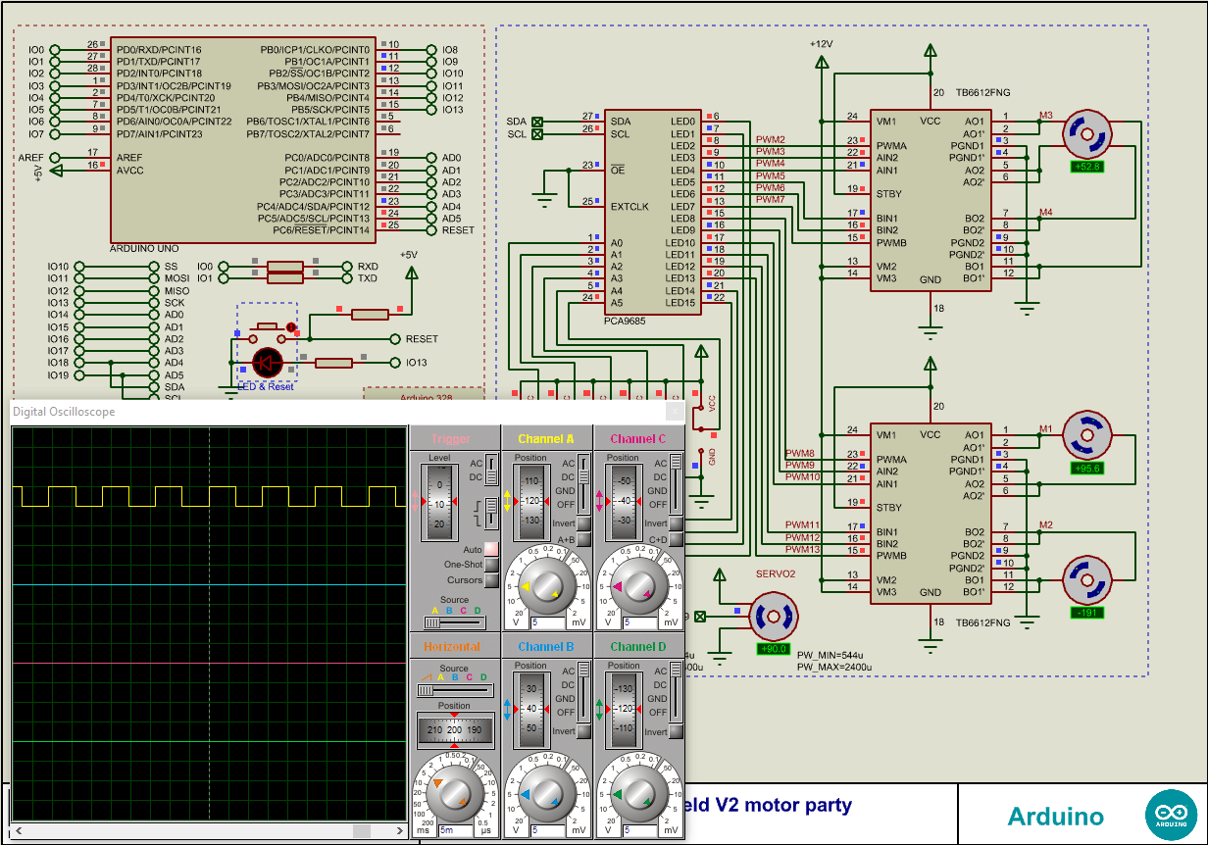Click the oscilloscope horizontal scrollbar
Image resolution: width=1208 pixels, height=845 pixels.
pos(206,831)
